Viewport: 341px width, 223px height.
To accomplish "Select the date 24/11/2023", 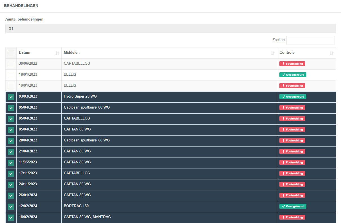I will point(28,184).
